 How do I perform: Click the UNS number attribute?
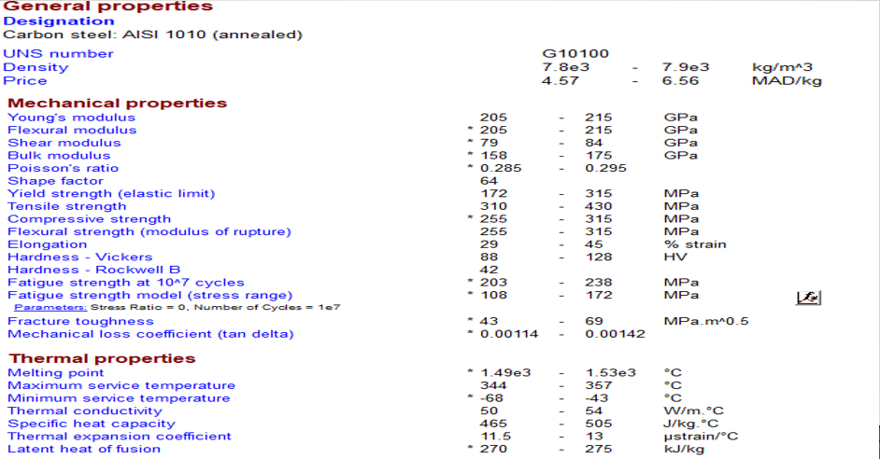(59, 53)
